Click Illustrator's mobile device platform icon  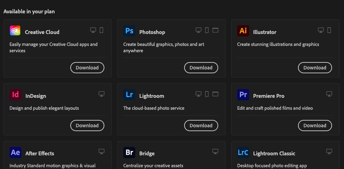(329, 31)
